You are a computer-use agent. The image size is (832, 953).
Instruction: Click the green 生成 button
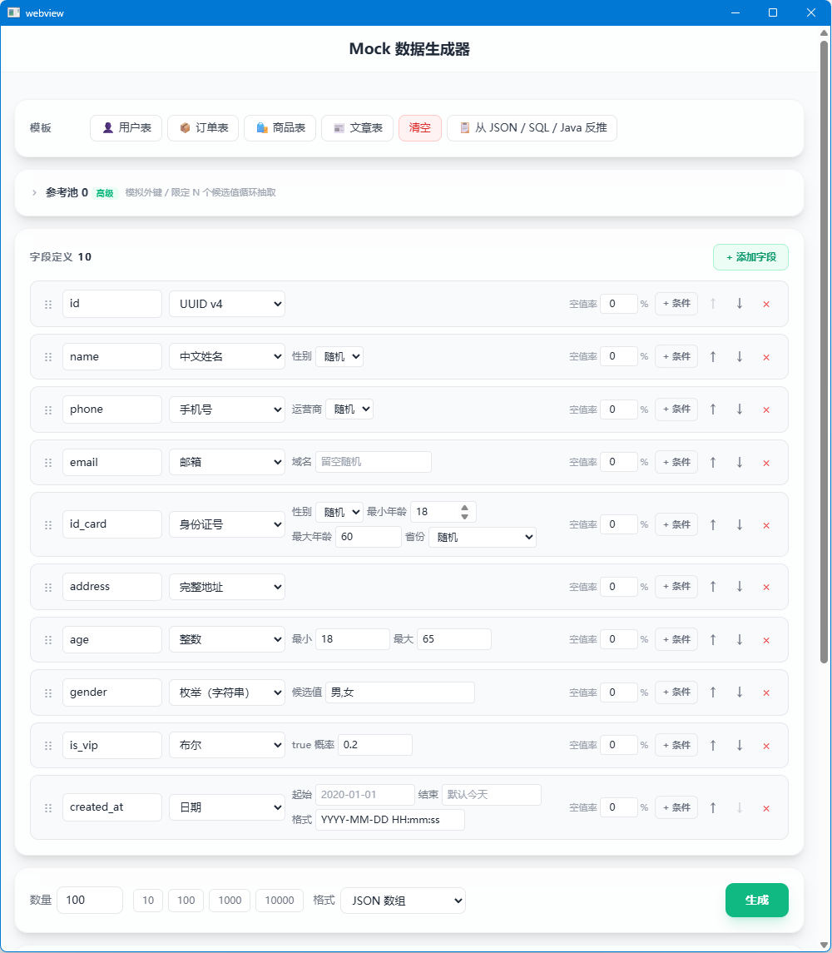[756, 900]
